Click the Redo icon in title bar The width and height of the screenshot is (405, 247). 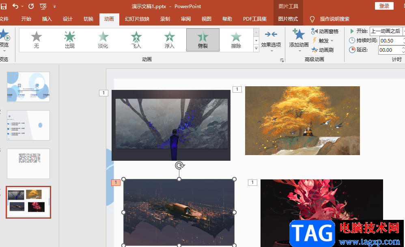click(31, 6)
